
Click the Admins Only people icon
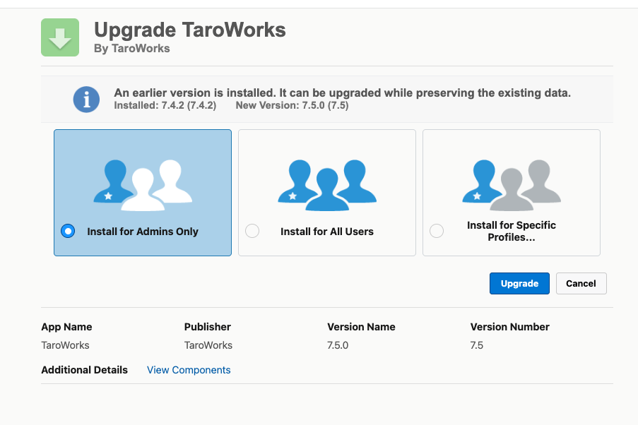pos(143,185)
